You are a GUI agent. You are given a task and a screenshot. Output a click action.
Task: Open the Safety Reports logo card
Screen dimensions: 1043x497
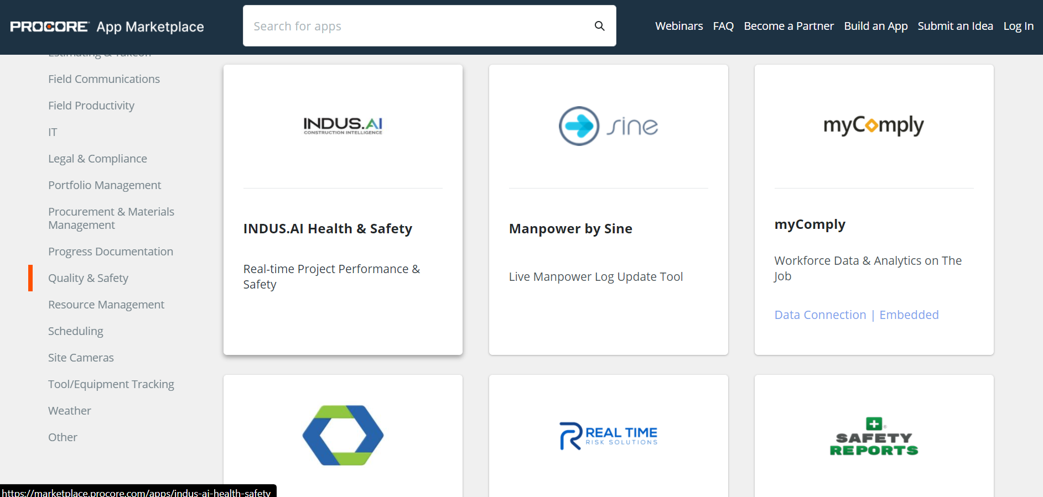(873, 437)
